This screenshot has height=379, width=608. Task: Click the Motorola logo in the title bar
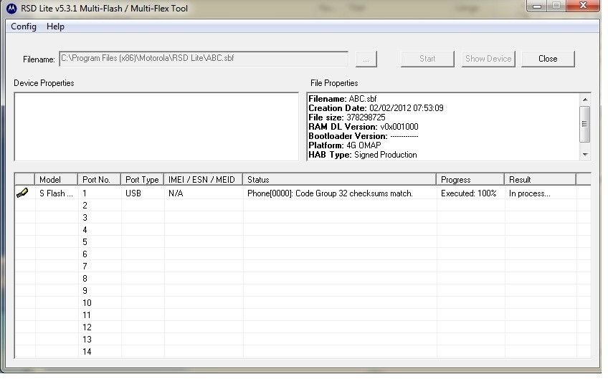pos(11,9)
